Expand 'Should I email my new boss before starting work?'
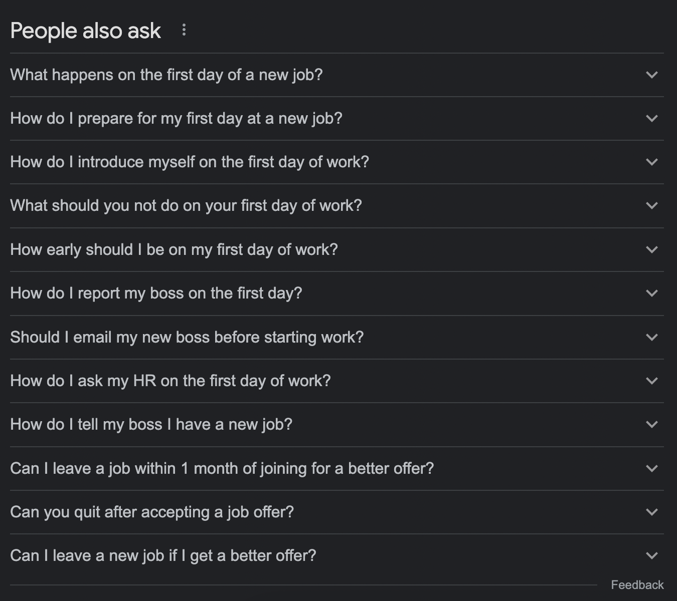The image size is (677, 601). click(x=651, y=337)
